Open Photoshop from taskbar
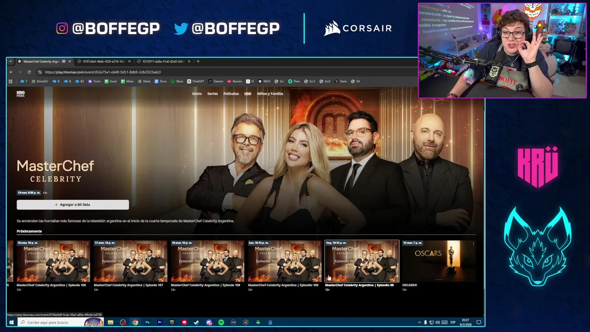 coord(147,322)
